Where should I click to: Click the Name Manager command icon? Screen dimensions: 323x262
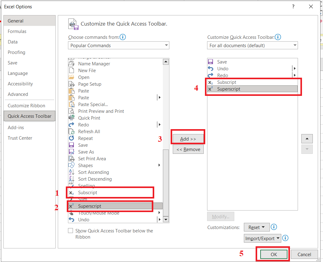tap(71, 64)
